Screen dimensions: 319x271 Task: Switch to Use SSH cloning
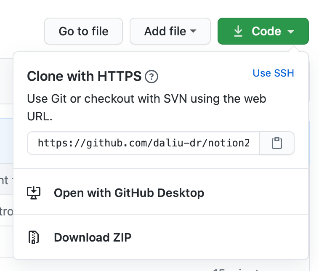pos(273,73)
